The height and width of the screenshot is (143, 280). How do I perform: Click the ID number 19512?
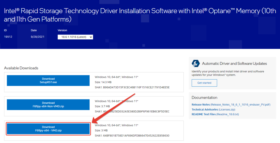point(8,37)
